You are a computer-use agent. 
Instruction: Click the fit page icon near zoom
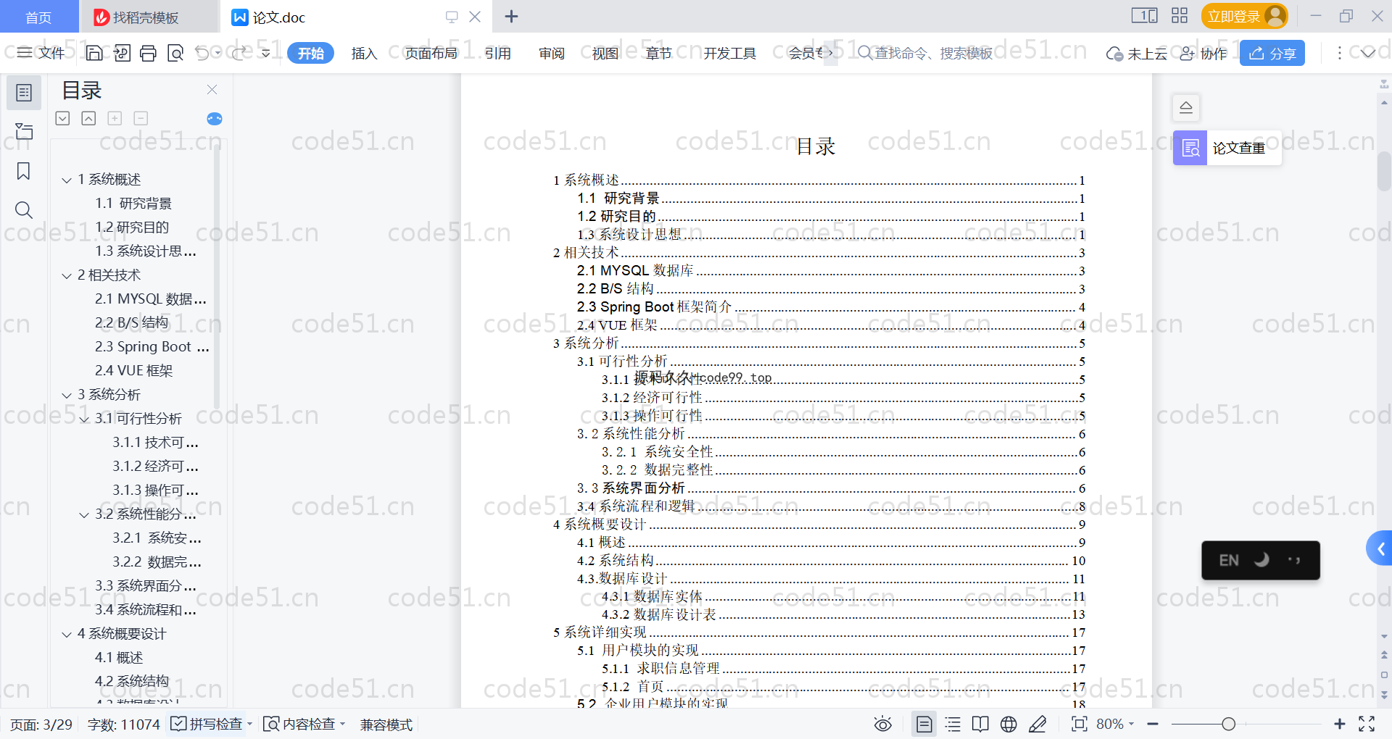point(1080,724)
